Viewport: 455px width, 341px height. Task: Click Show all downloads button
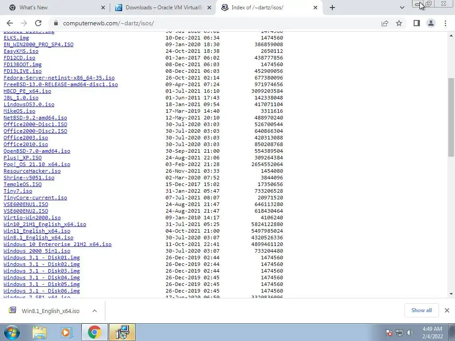click(421, 310)
